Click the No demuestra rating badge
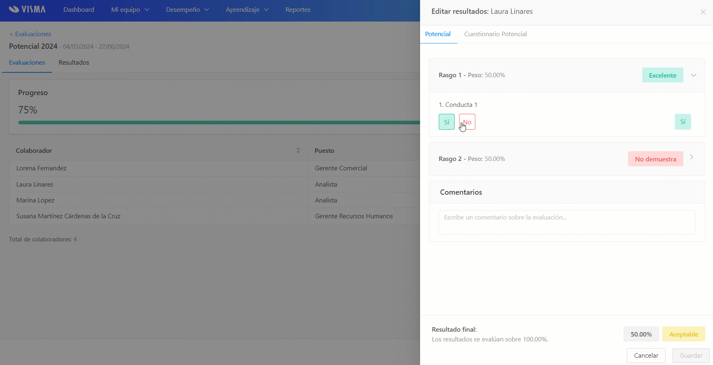 coord(655,159)
